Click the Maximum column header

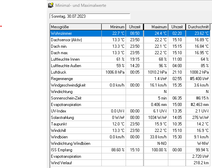[156, 27]
